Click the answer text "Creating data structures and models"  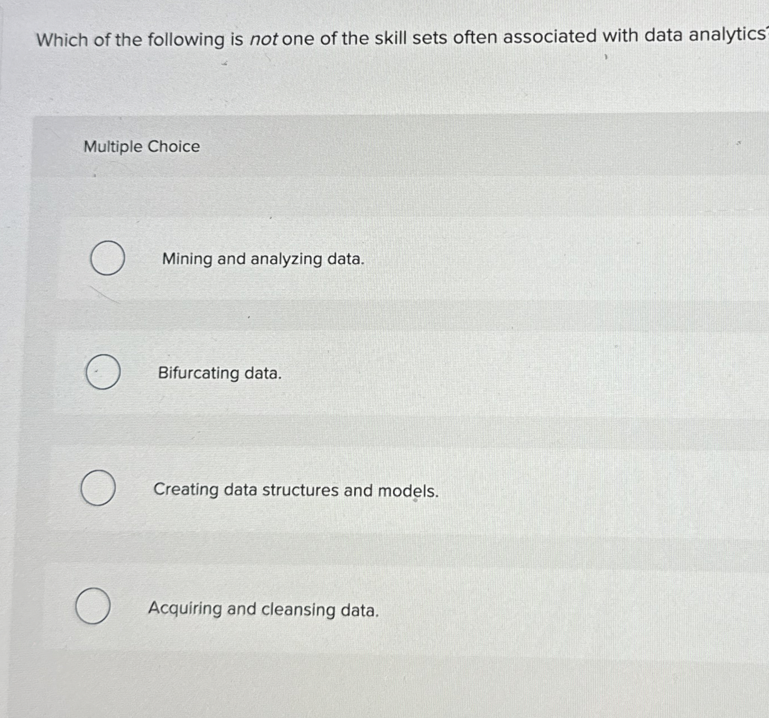296,491
